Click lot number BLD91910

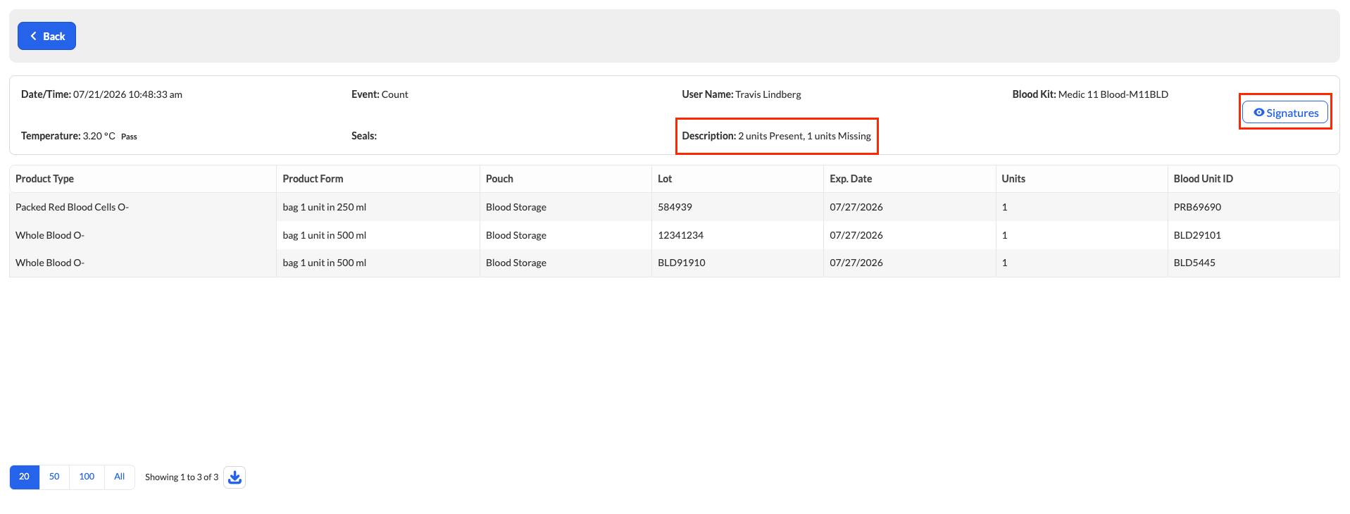point(681,263)
